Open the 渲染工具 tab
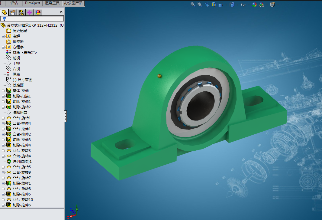The width and height of the screenshot is (322, 220). tap(52, 3)
